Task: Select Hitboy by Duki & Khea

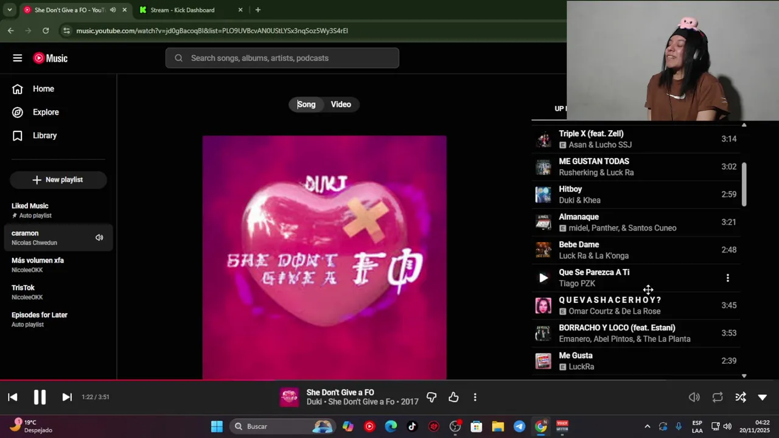Action: (636, 195)
